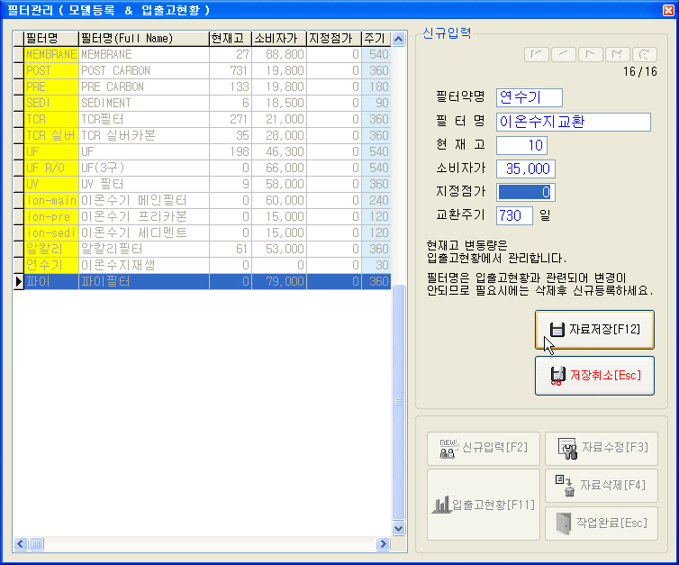Select the 파이필터 highlighted row
The height and width of the screenshot is (565, 679).
[203, 282]
